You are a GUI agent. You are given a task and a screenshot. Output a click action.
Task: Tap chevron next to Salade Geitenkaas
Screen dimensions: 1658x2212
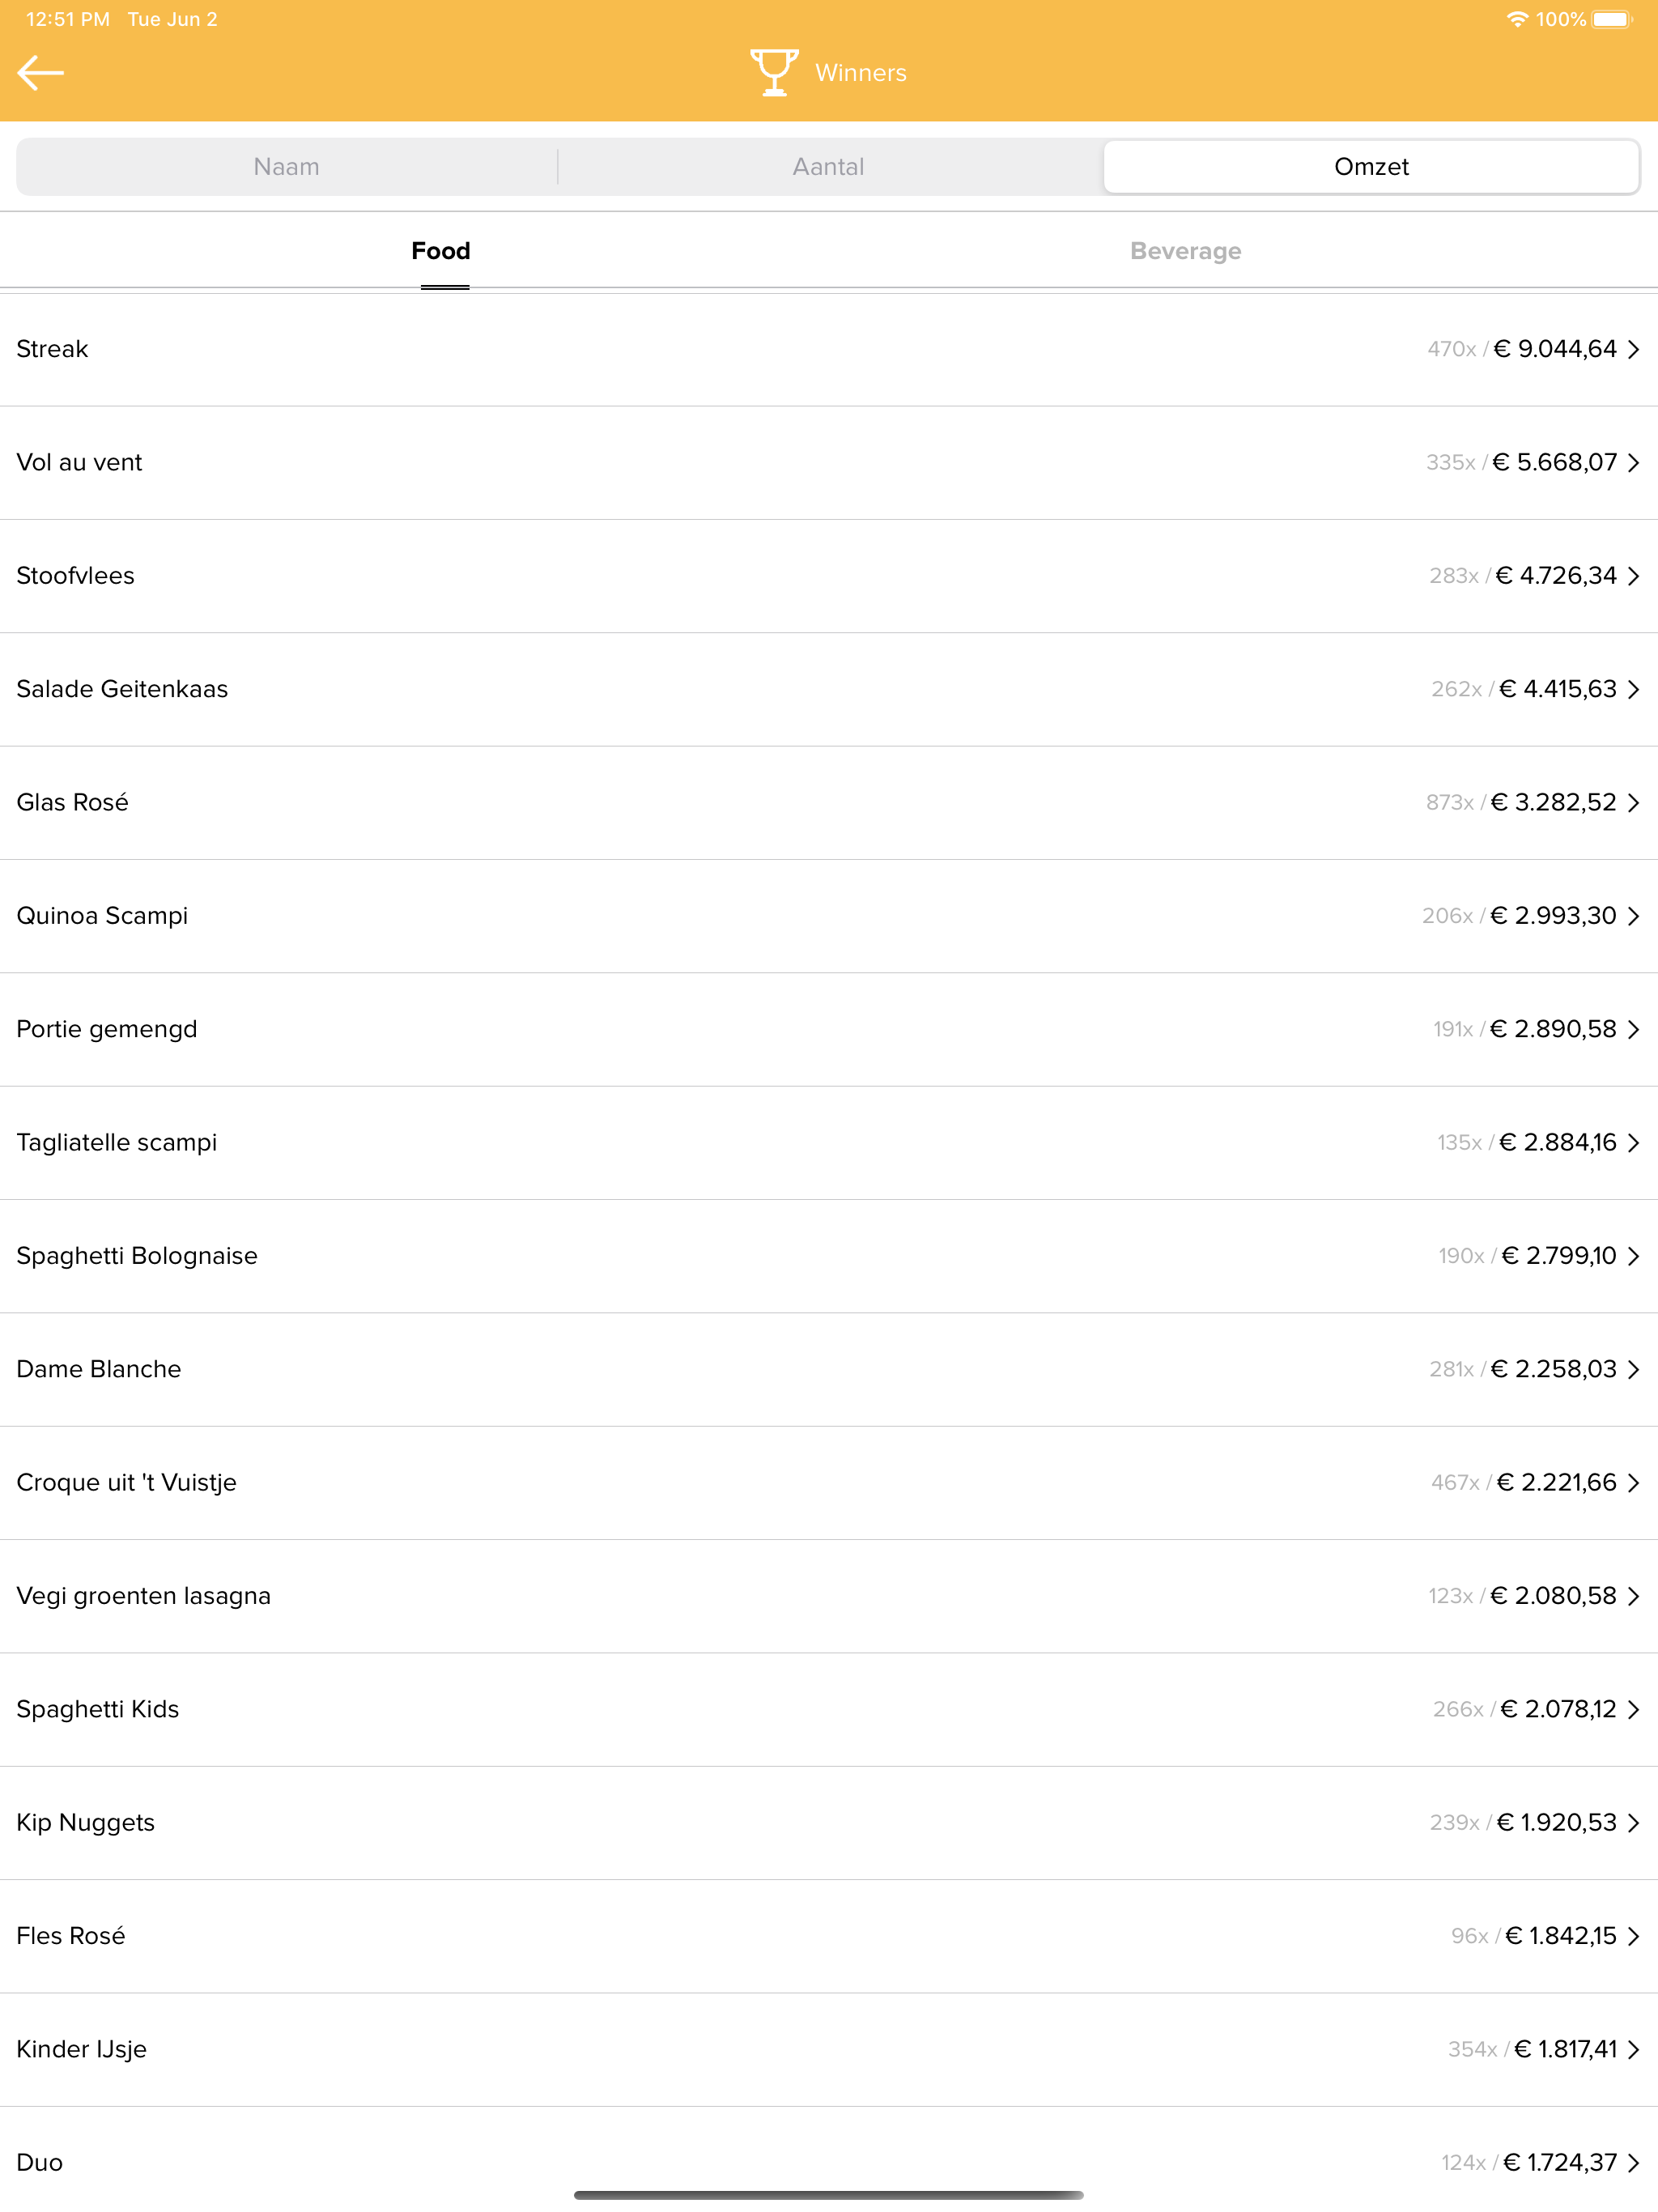(x=1633, y=689)
